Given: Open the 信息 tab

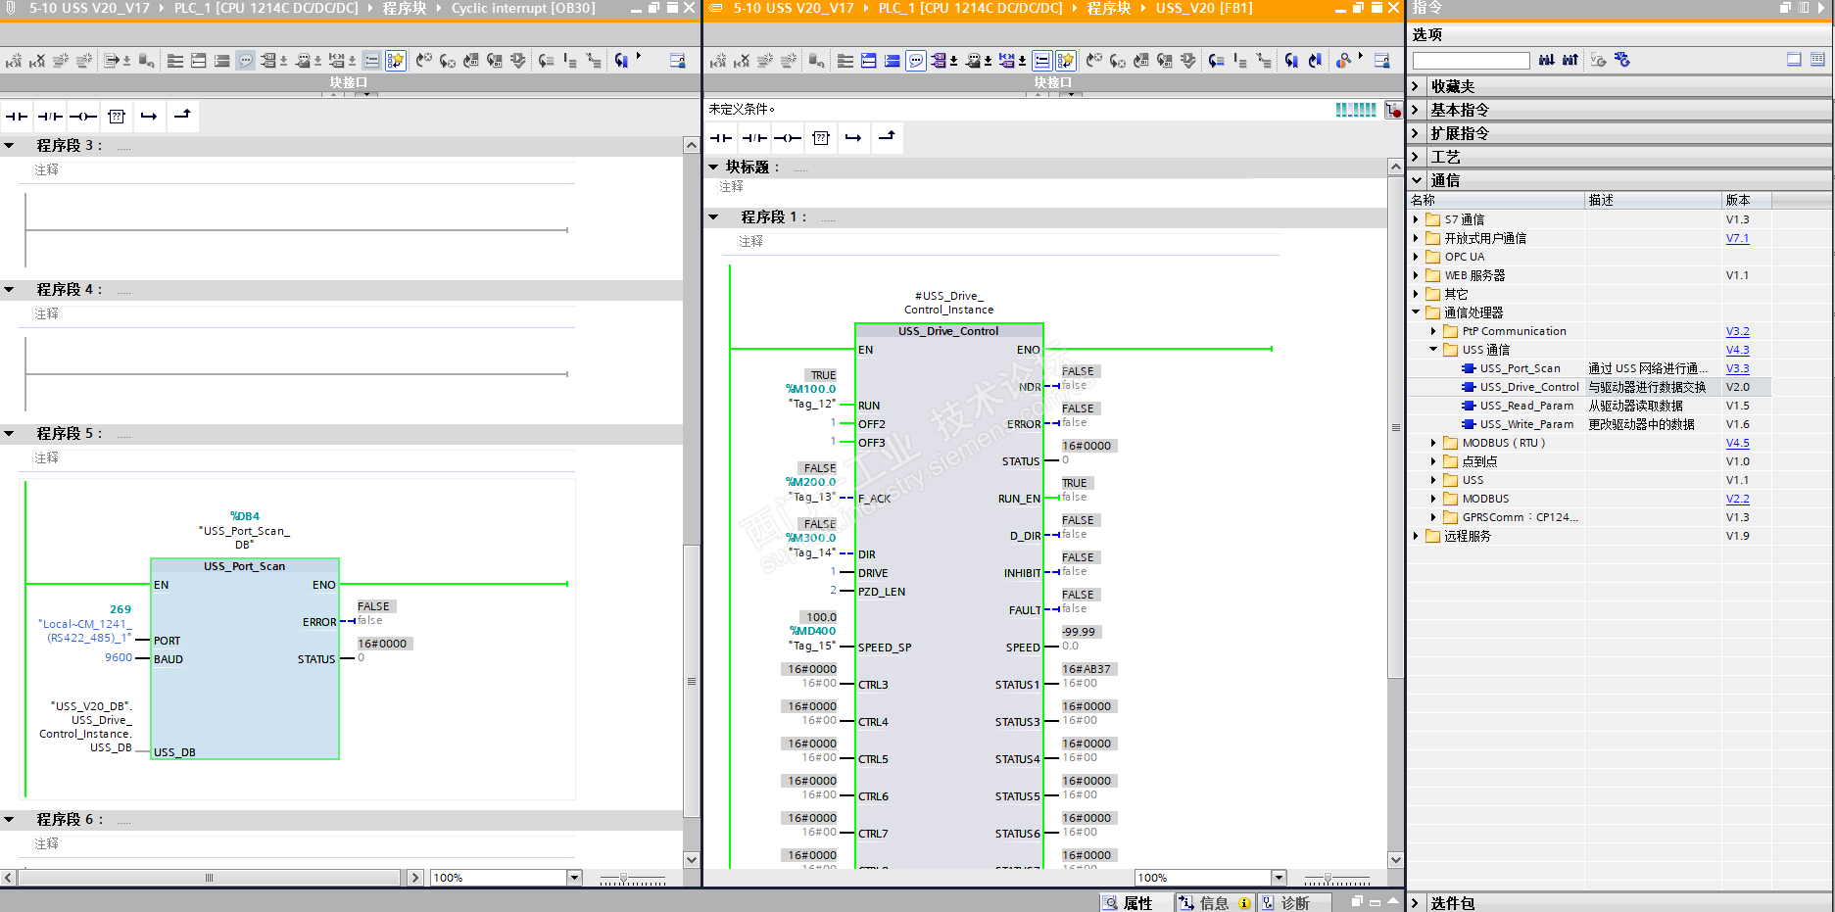Looking at the screenshot, I should [1213, 903].
